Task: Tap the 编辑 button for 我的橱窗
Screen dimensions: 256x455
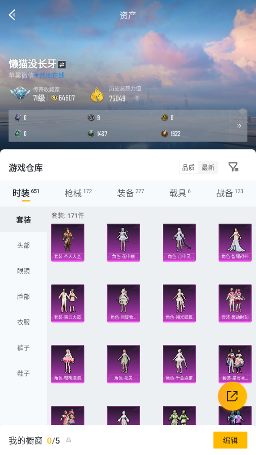Action: [230, 440]
